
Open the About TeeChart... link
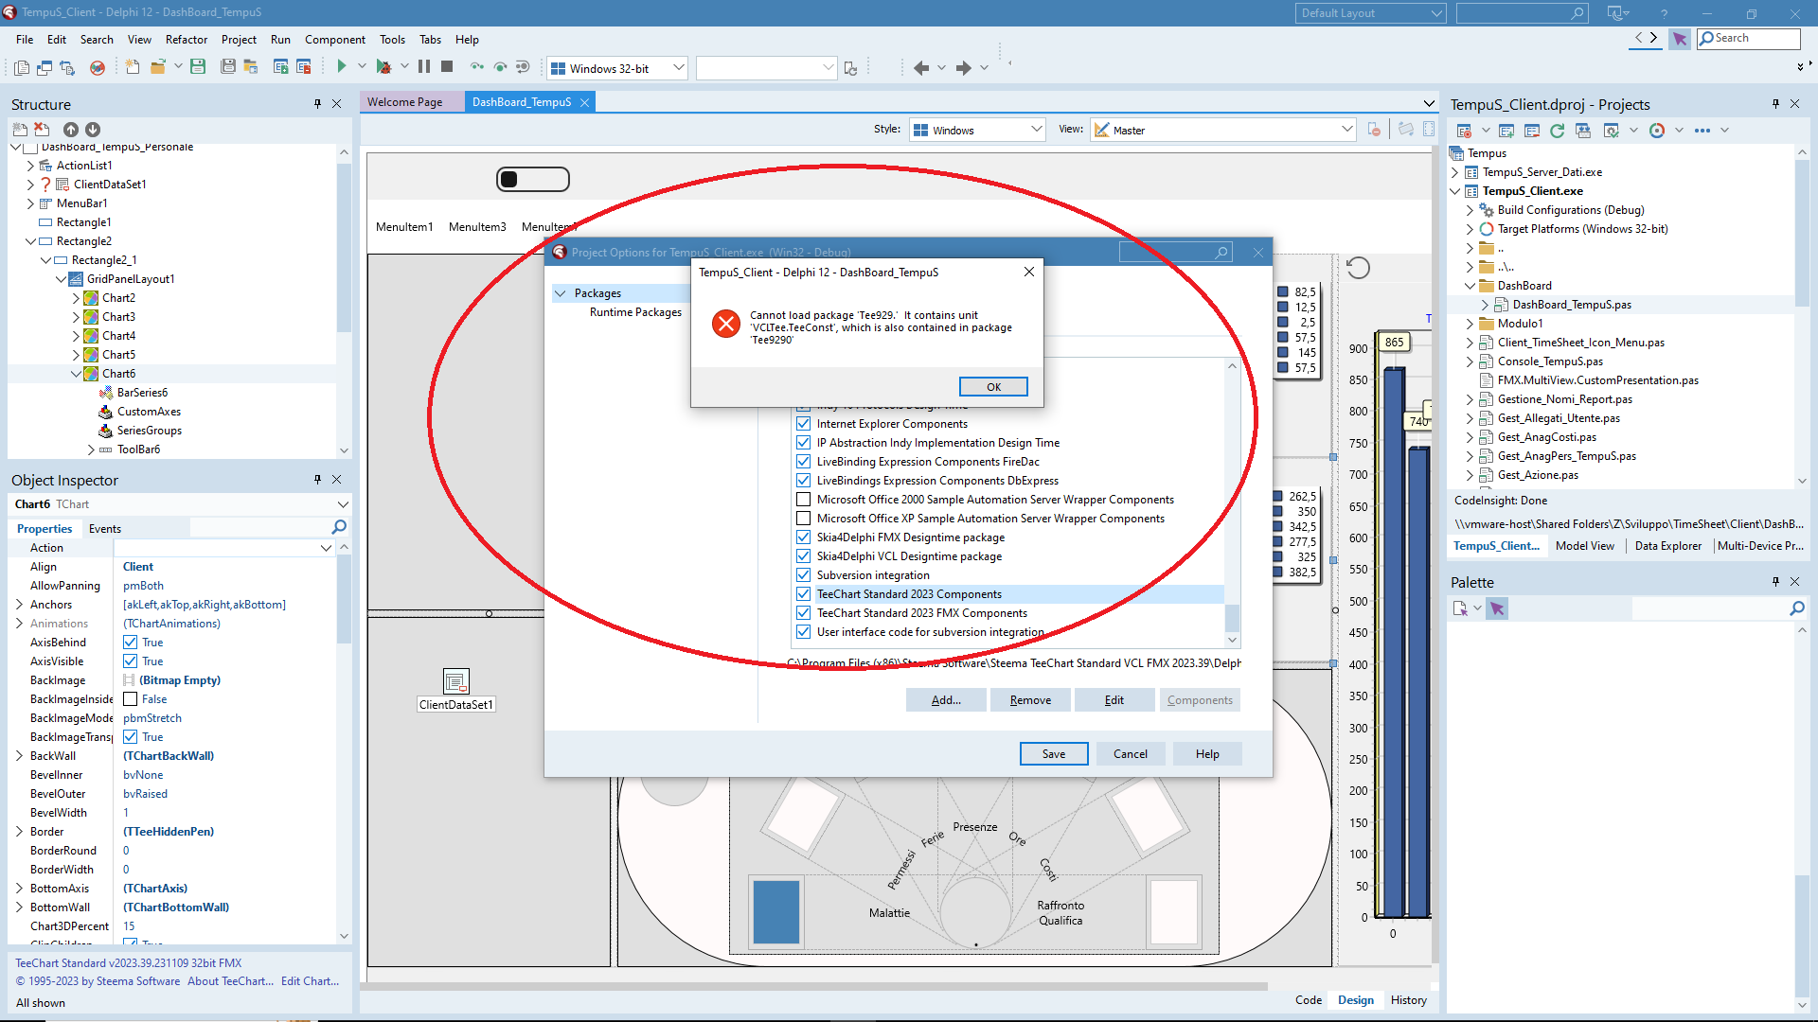[230, 981]
